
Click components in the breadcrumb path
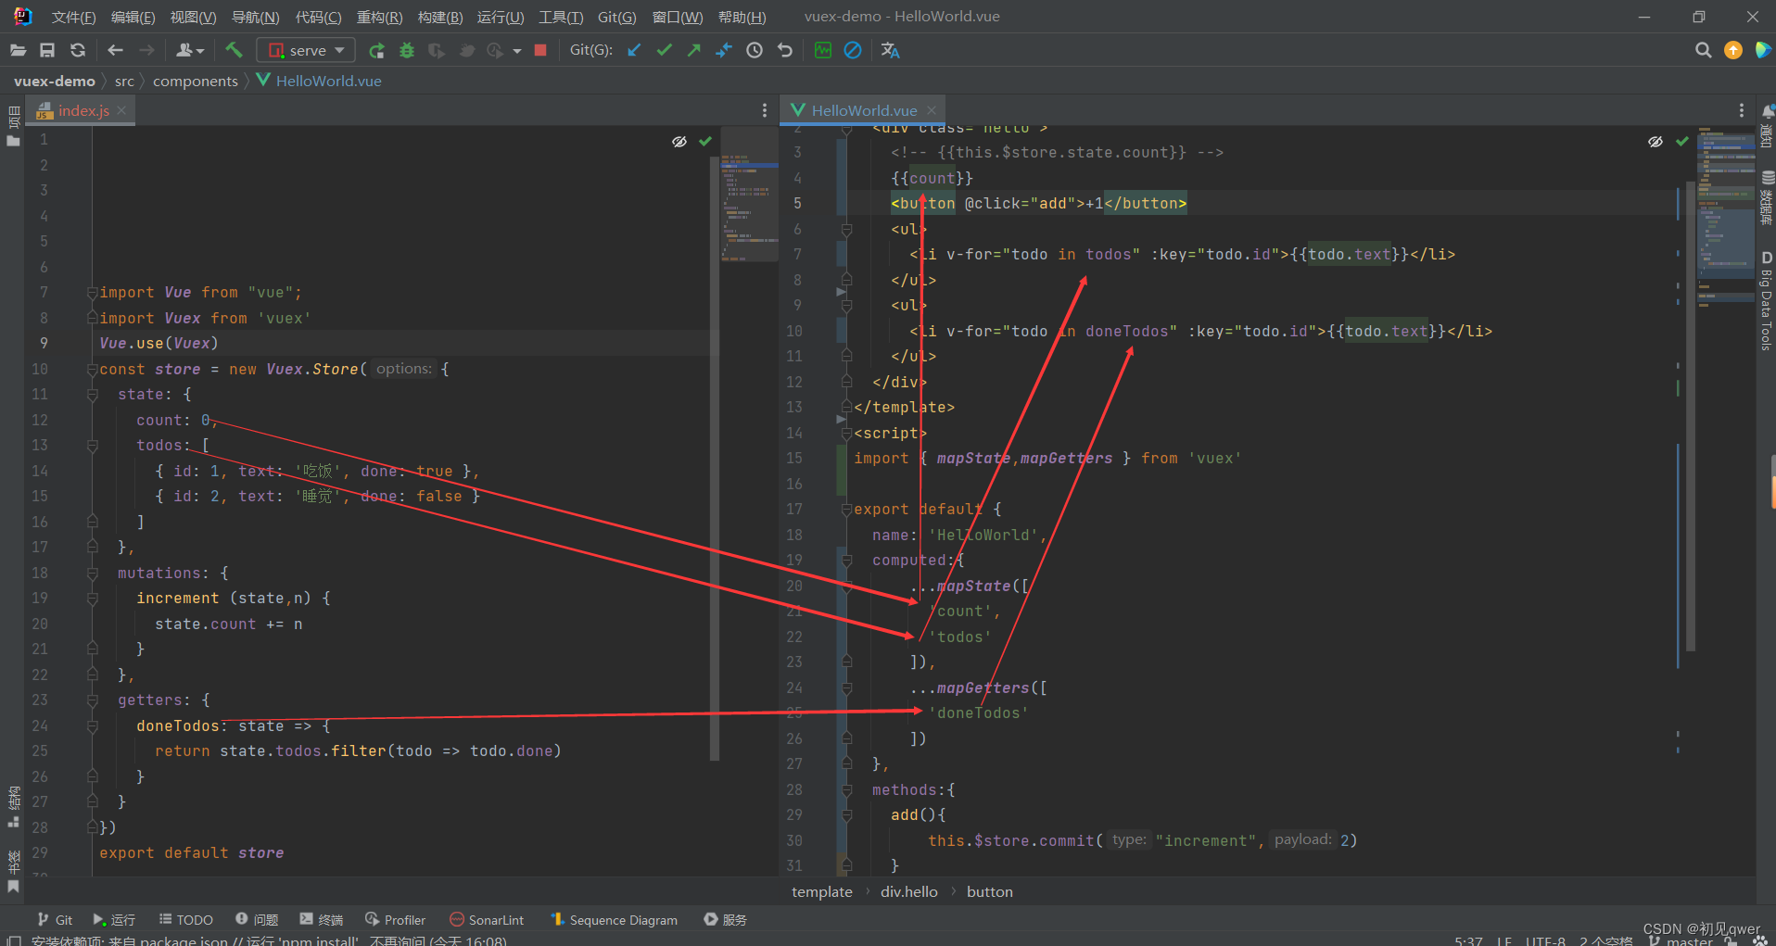196,81
